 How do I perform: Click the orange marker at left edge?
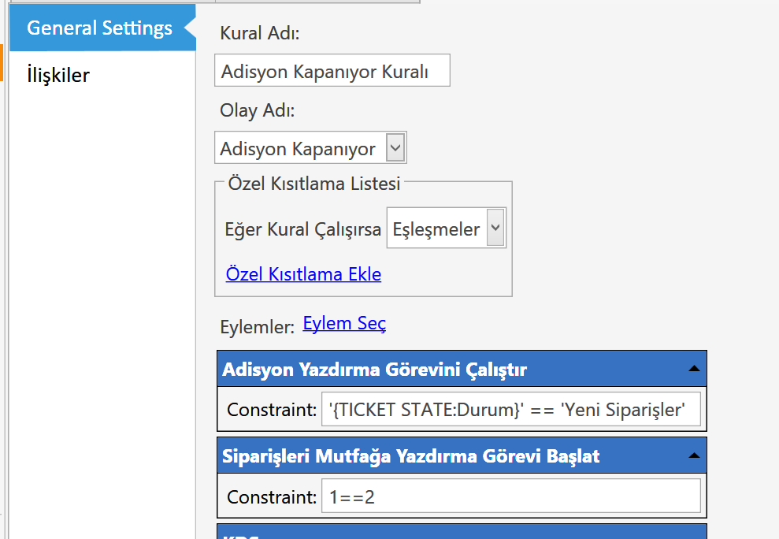pyautogui.click(x=2, y=63)
